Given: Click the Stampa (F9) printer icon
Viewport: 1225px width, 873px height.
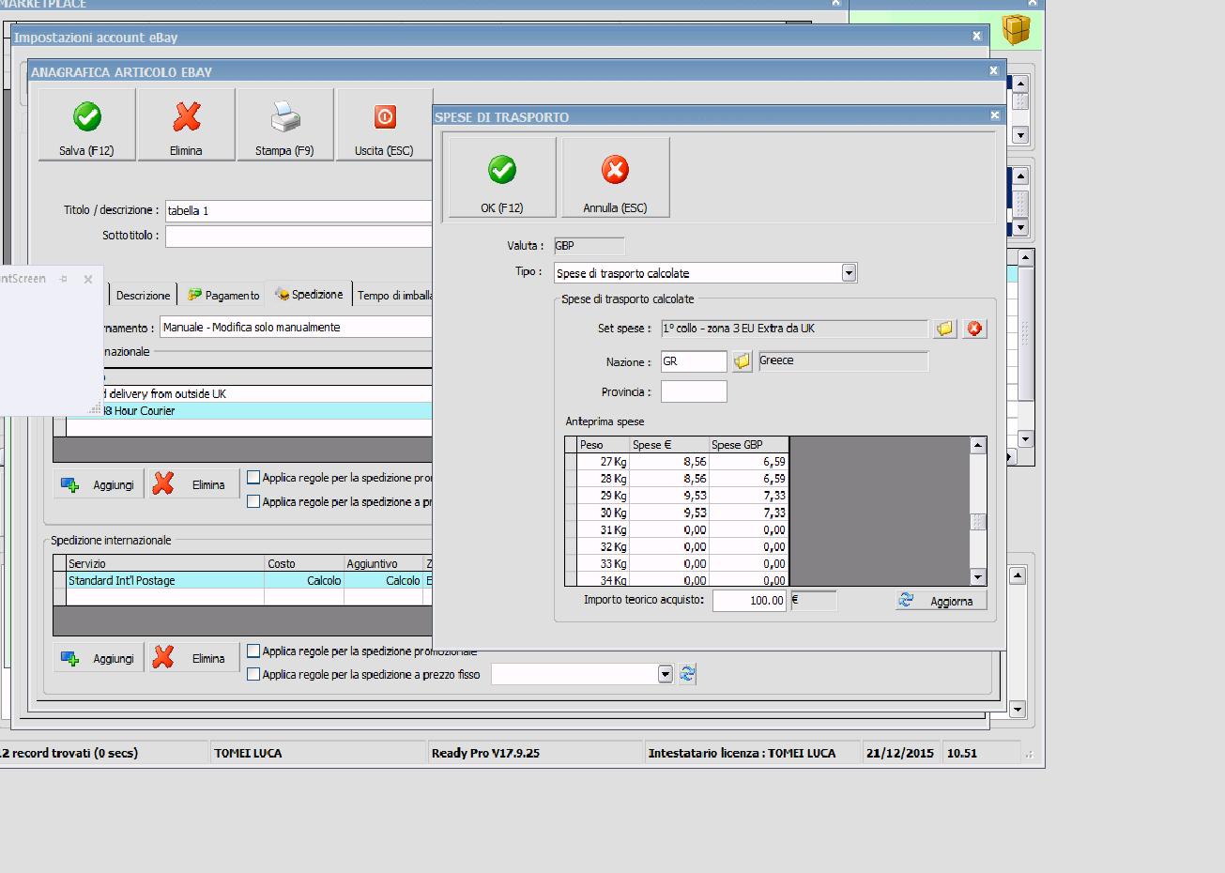Looking at the screenshot, I should (x=285, y=125).
